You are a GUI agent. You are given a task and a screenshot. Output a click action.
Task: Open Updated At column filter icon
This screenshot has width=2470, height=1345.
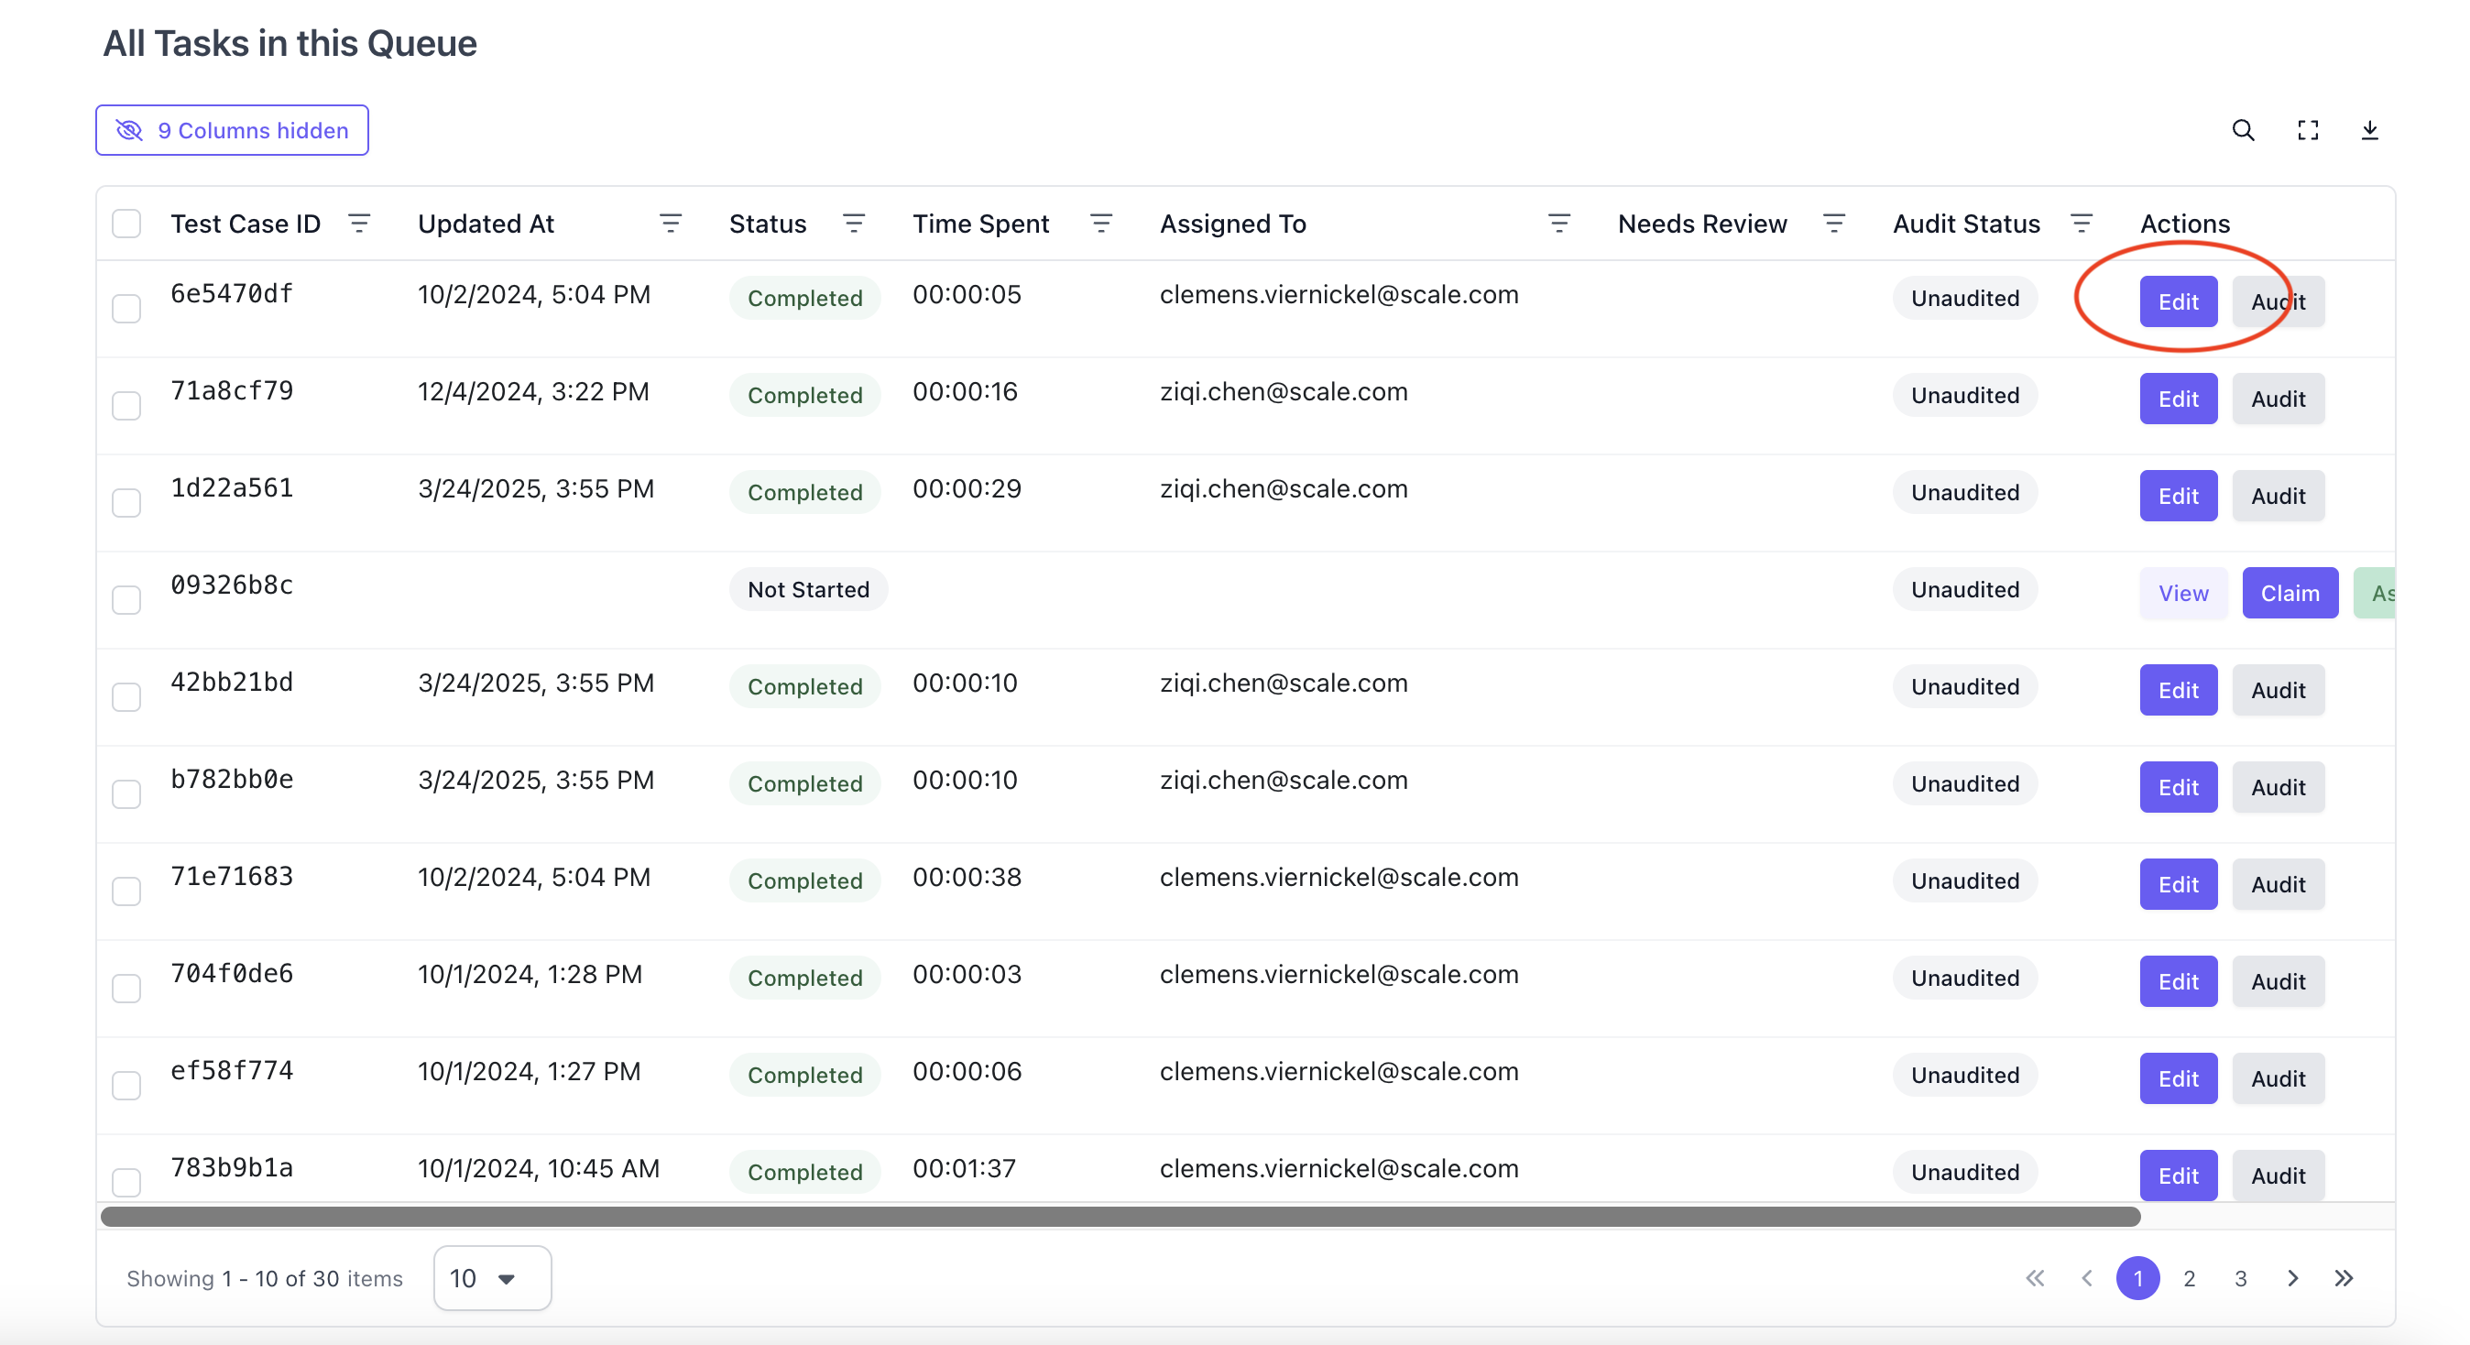(671, 224)
